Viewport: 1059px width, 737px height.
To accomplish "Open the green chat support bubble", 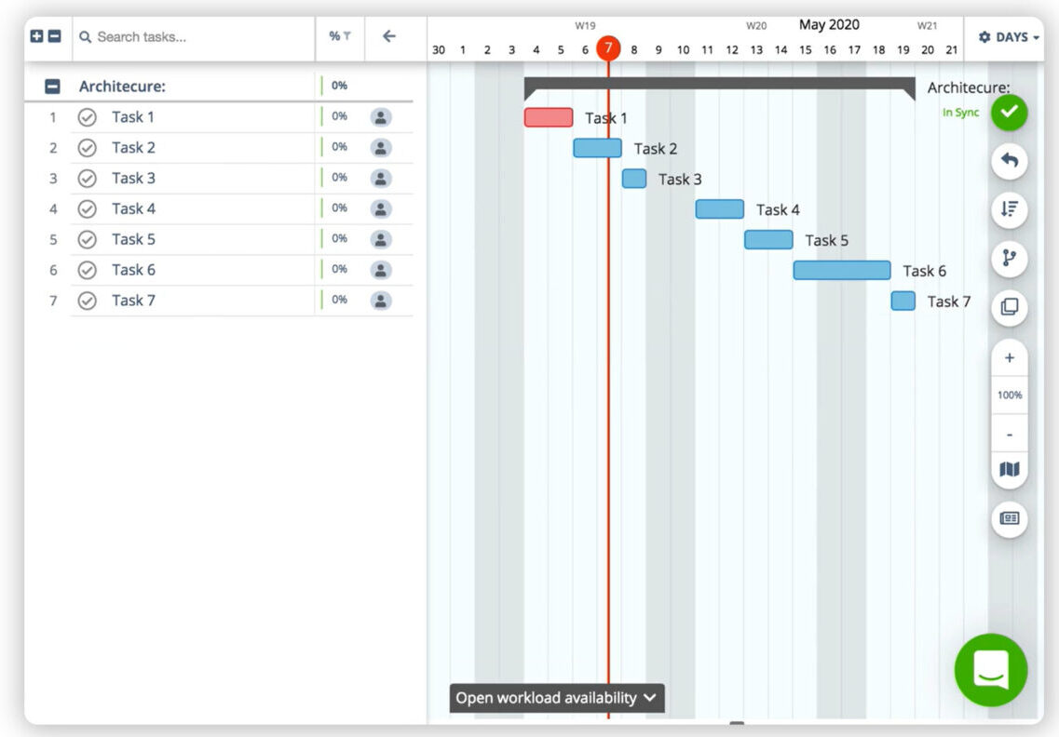I will (990, 670).
